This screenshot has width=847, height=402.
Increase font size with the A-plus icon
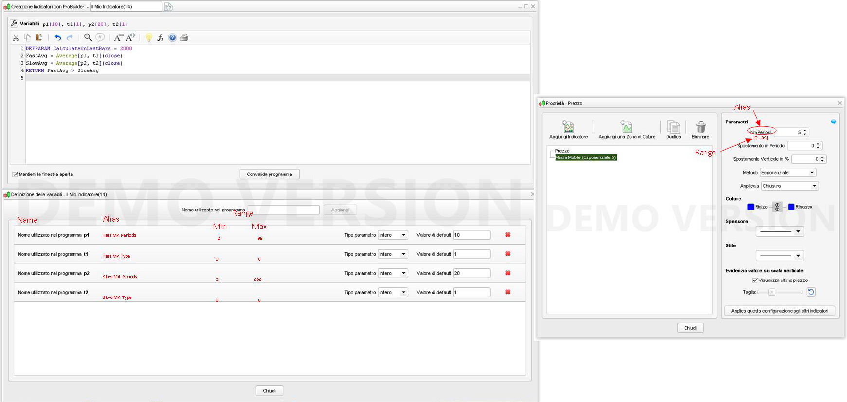pos(130,37)
